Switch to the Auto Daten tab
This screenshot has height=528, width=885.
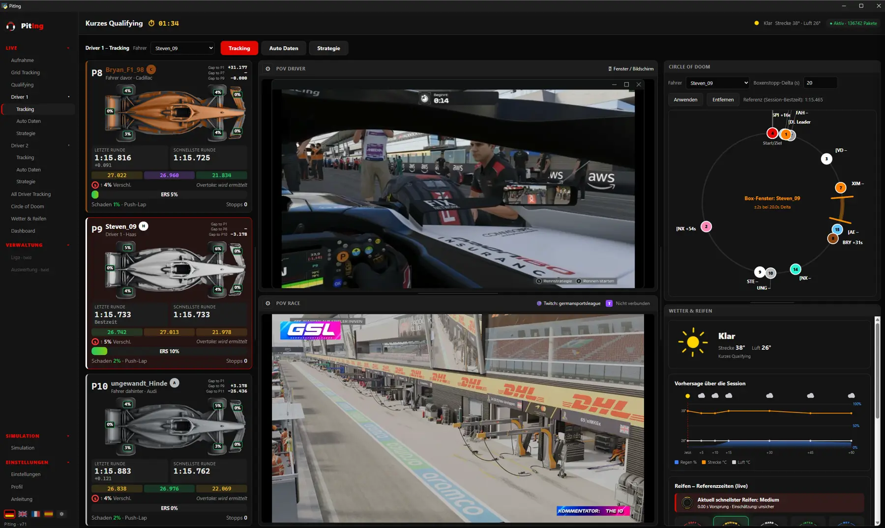pyautogui.click(x=284, y=48)
